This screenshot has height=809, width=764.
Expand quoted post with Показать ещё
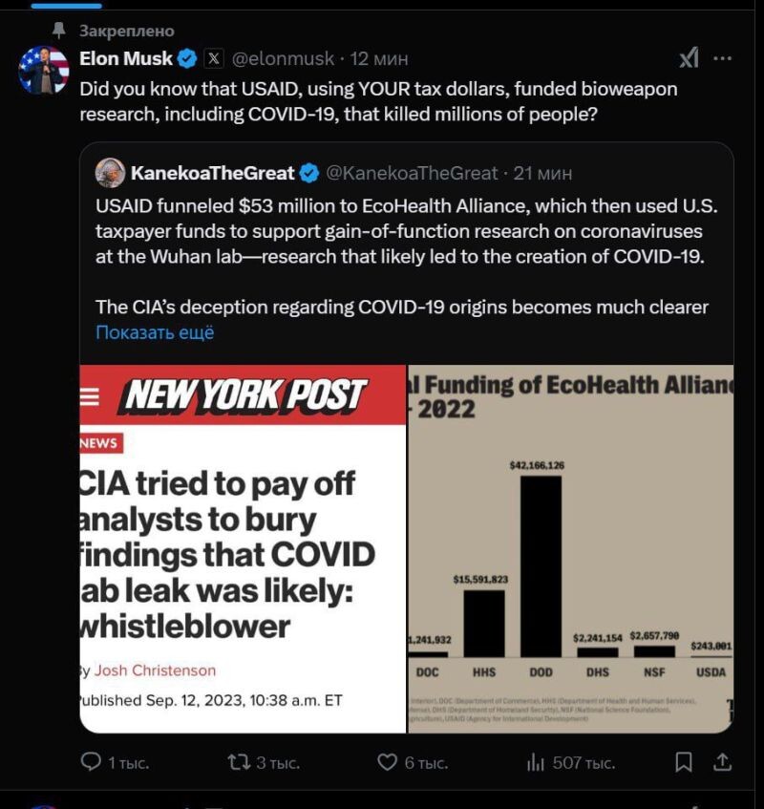[x=155, y=332]
